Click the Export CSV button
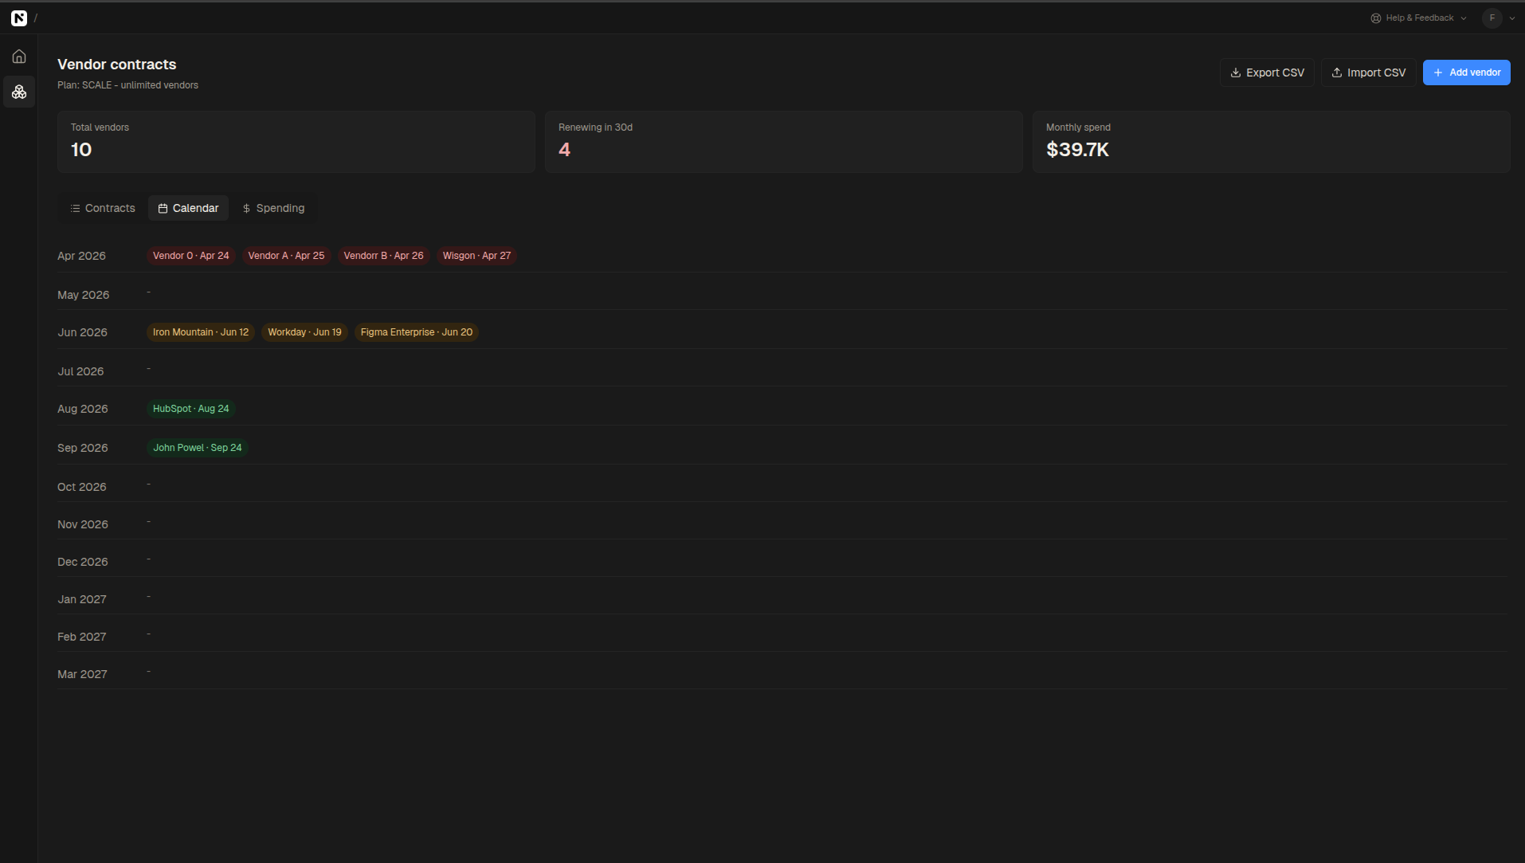The image size is (1525, 863). (1267, 73)
